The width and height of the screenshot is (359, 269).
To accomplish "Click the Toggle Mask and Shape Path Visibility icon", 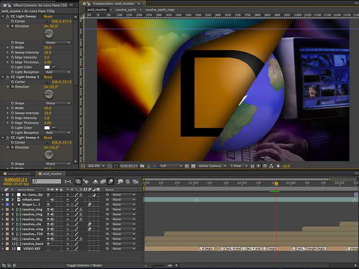I will coord(116,166).
